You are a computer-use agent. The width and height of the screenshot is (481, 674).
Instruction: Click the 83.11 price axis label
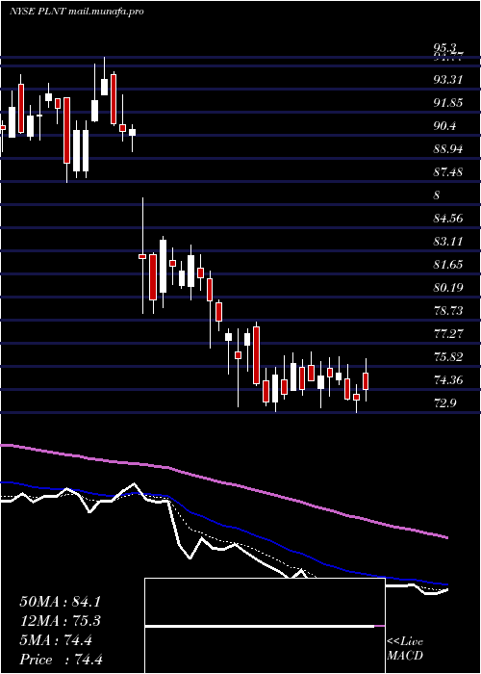(x=448, y=242)
